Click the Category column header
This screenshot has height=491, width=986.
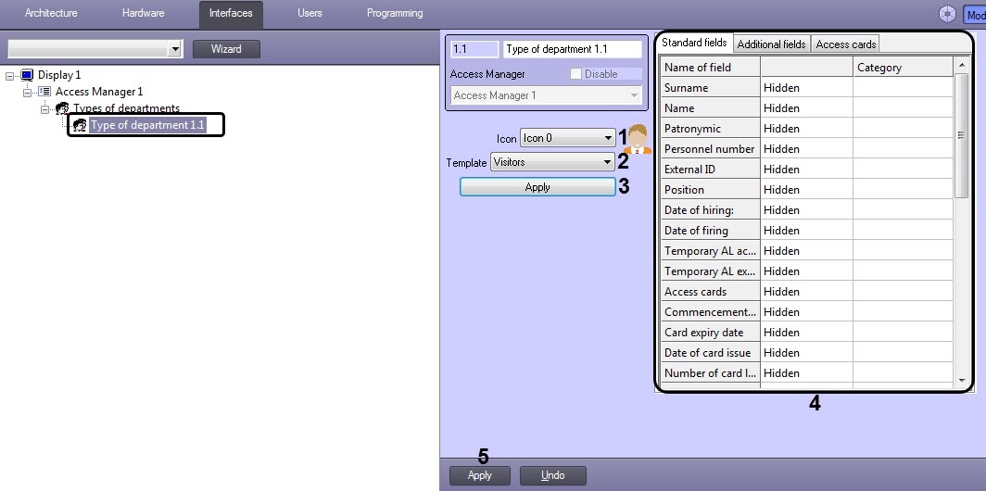904,68
